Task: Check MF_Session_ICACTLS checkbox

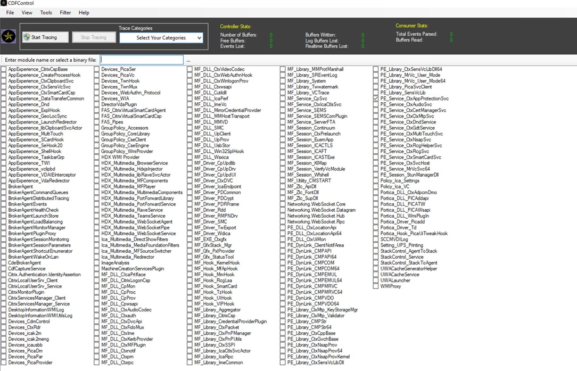Action: [x=283, y=145]
